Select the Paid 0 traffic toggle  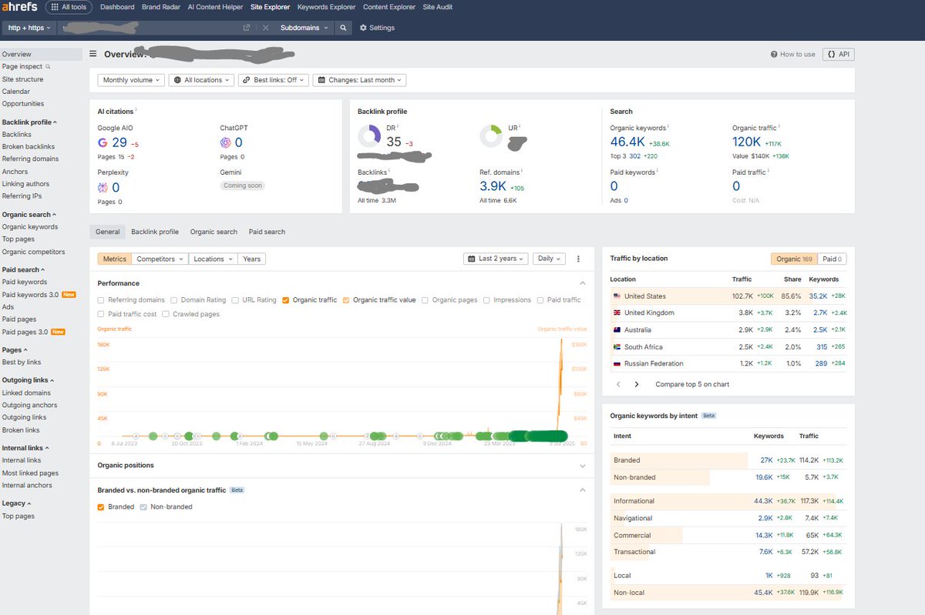pyautogui.click(x=831, y=259)
